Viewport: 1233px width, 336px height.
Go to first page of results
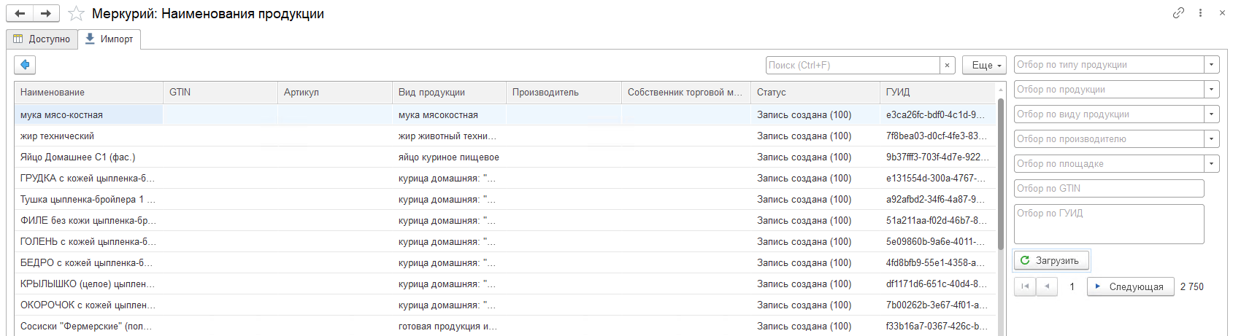tap(1025, 286)
